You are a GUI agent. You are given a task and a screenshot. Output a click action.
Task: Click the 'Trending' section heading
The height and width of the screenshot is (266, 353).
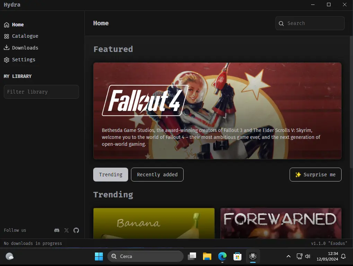point(113,195)
